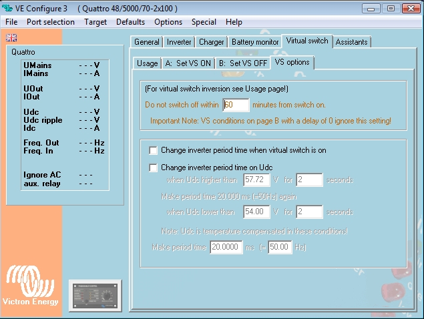Click the Make period time 20.0000 ms field
424x319 pixels.
click(x=226, y=247)
